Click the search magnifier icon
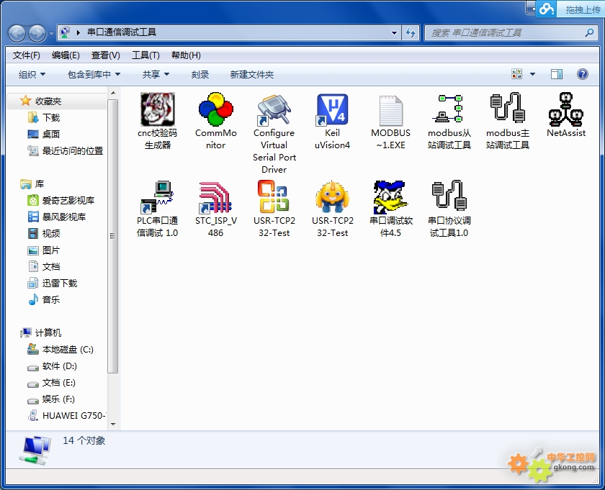The height and width of the screenshot is (490, 605). [x=589, y=33]
